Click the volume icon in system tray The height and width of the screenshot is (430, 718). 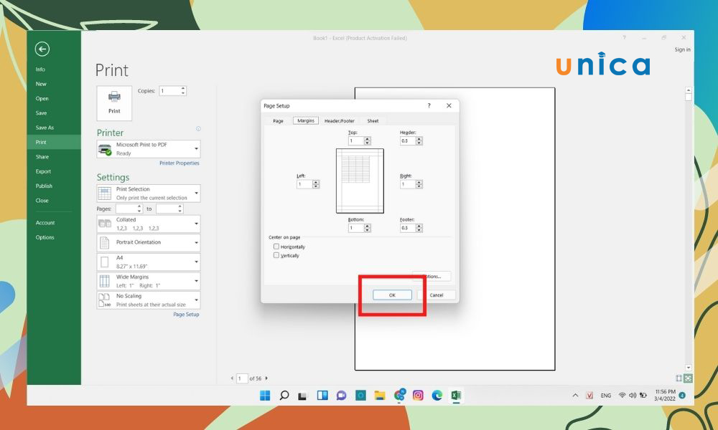(x=633, y=396)
